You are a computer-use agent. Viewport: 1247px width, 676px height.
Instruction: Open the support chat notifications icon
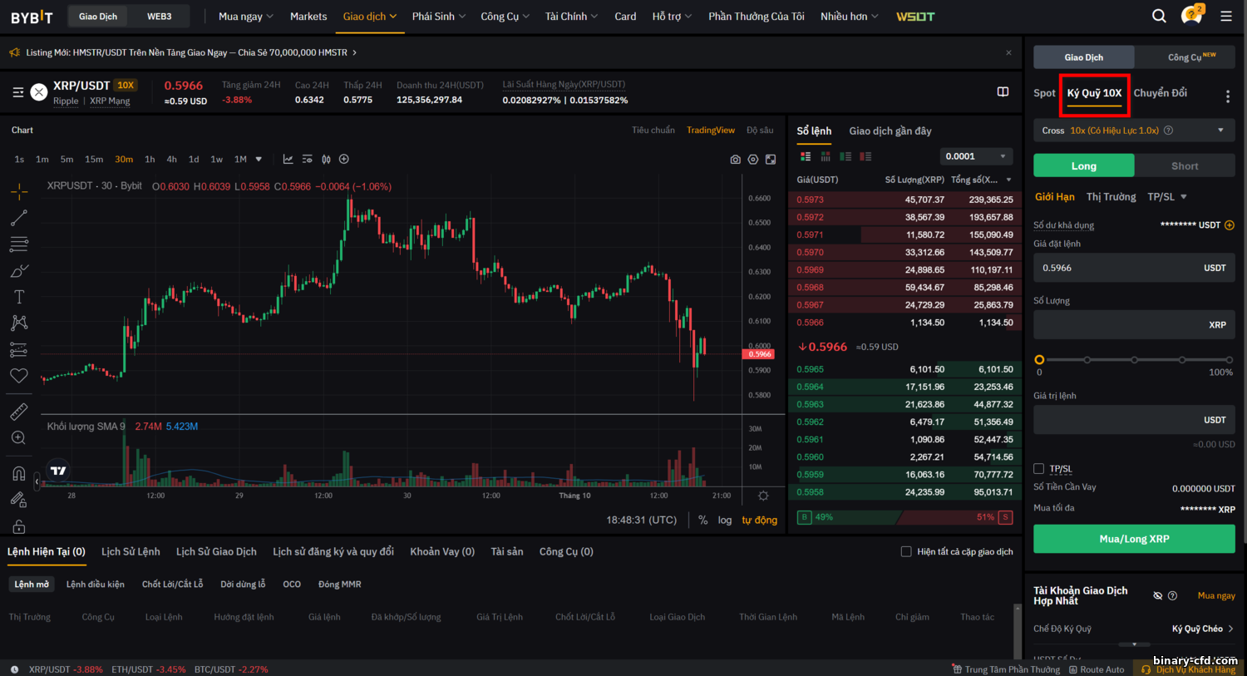pyautogui.click(x=1191, y=15)
